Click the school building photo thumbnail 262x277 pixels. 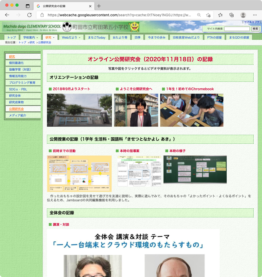79,110
